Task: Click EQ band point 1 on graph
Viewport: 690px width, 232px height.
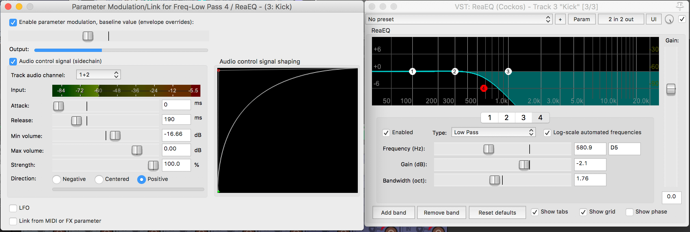Action: pyautogui.click(x=412, y=71)
